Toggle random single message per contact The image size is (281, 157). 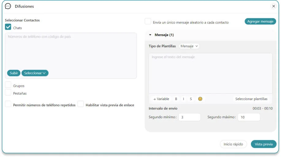click(148, 21)
